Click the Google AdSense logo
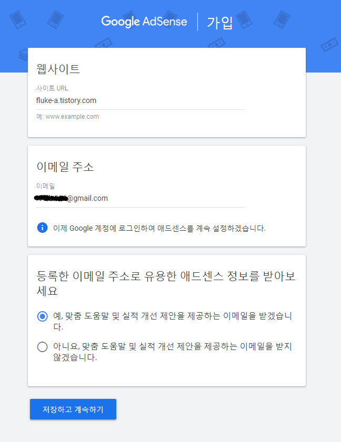The width and height of the screenshot is (341, 442). pos(144,22)
